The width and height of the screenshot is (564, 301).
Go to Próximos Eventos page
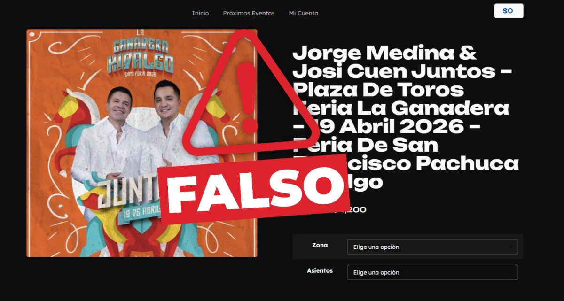click(x=249, y=13)
